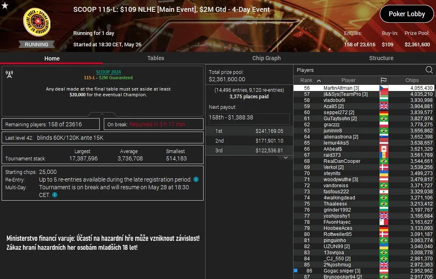Click the Last level 42 blinds row
Image resolution: width=436 pixels, height=279 pixels.
103,138
